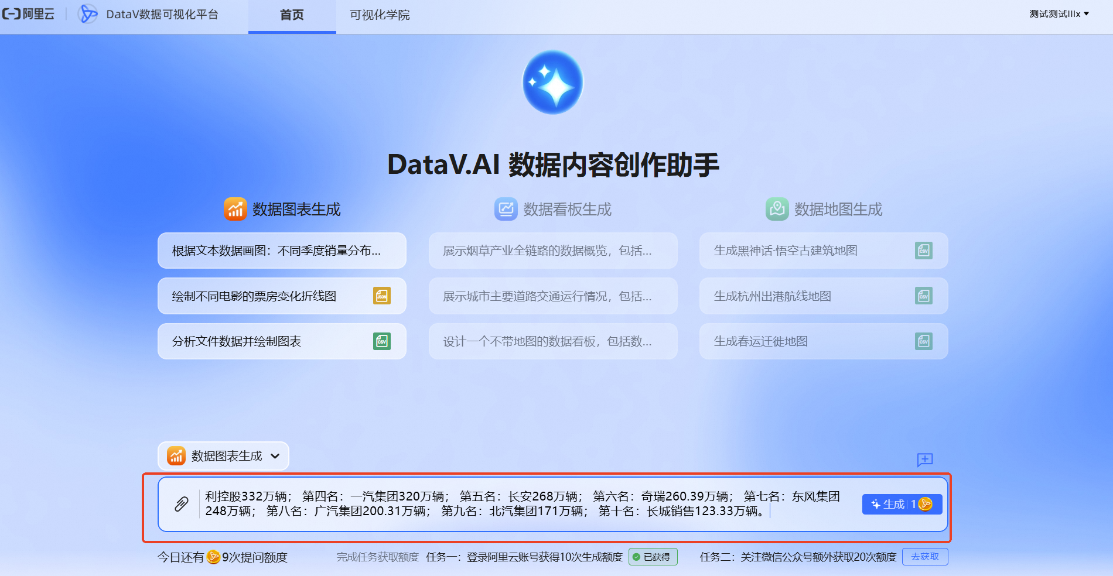Click the 去获取 button for task two
Viewport: 1113px width, 576px height.
pyautogui.click(x=925, y=557)
